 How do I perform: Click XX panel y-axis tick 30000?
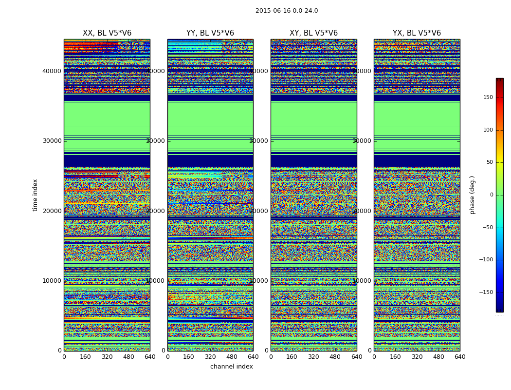[x=52, y=141]
